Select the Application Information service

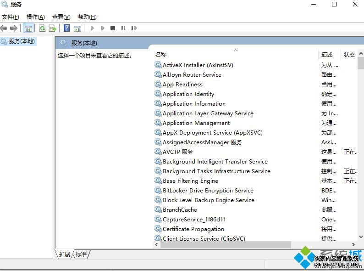tap(194, 104)
